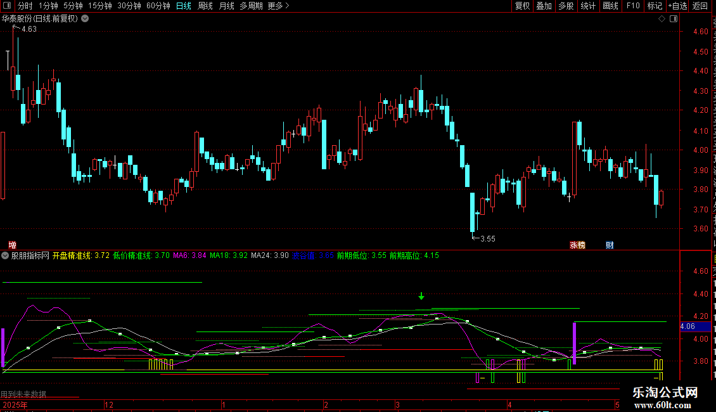The height and width of the screenshot is (412, 716).
Task: Click the 低价精准线: 3.70 value
Action: click(141, 256)
